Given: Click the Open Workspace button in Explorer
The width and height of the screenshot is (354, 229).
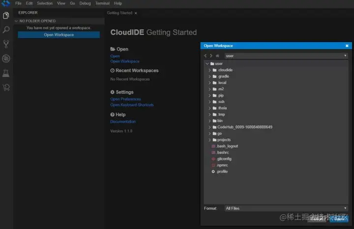Looking at the screenshot, I should (59, 35).
